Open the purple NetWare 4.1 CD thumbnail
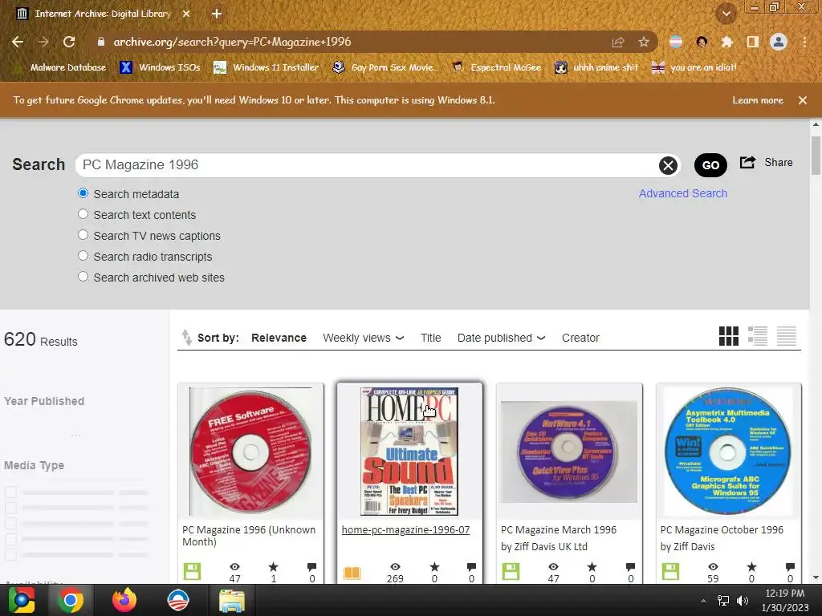The image size is (822, 616). (x=569, y=452)
